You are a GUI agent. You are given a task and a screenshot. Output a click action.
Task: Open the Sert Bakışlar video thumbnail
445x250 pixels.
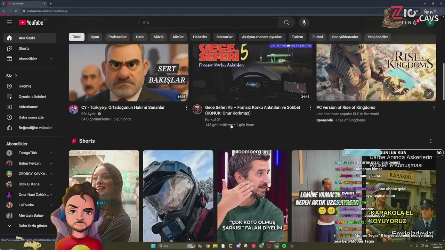[x=129, y=73]
